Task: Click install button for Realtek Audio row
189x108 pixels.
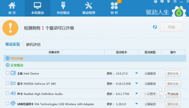Action: click(173, 94)
